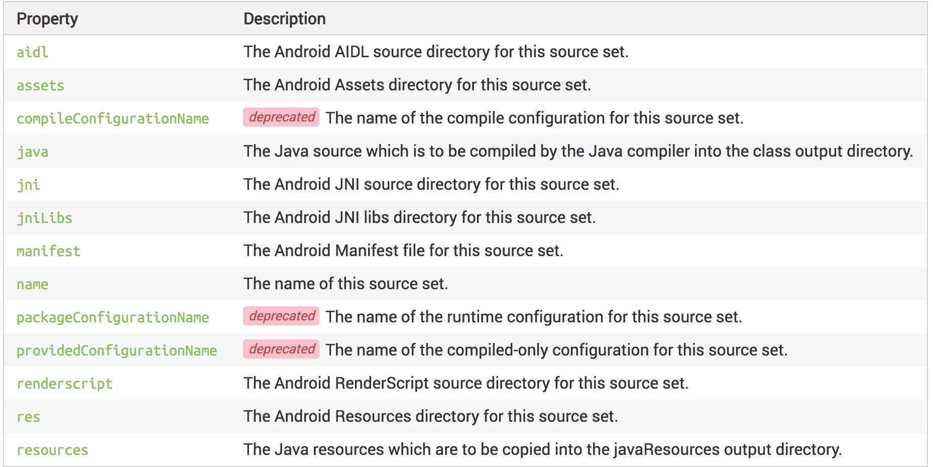
Task: Open the assets property link
Action: point(40,85)
